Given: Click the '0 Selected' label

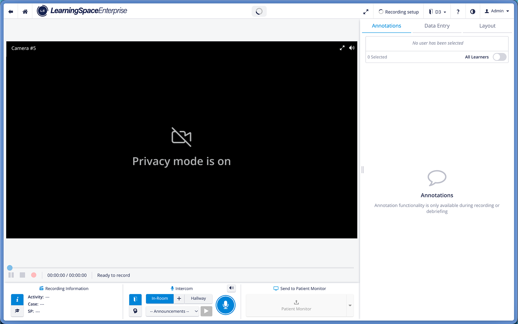Looking at the screenshot, I should (x=377, y=57).
